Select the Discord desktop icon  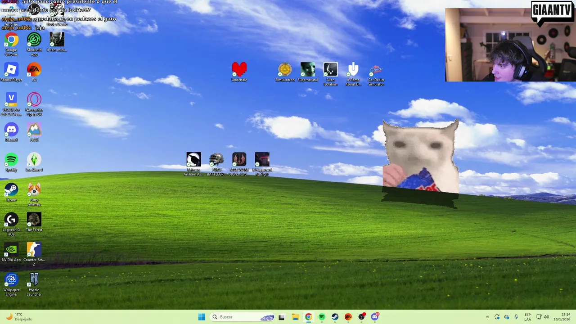tap(11, 132)
